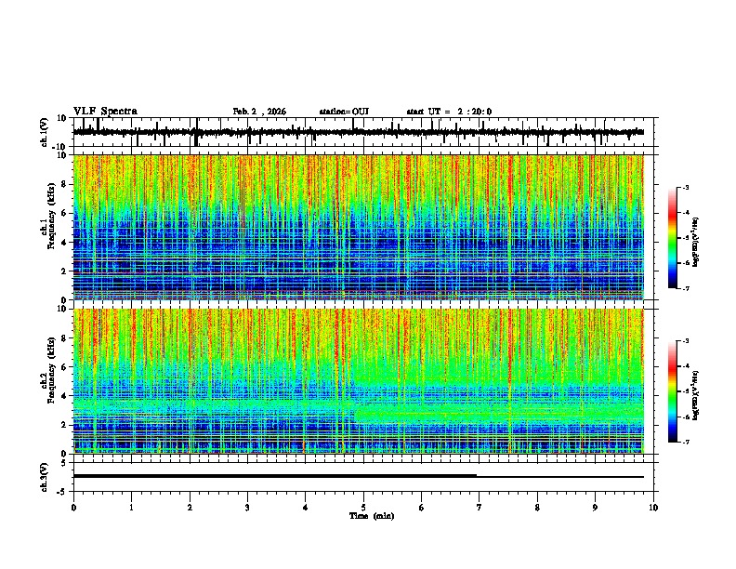Select the "ch.3(V)" axis label
Viewport: 736px width, 569px height.
[45, 477]
